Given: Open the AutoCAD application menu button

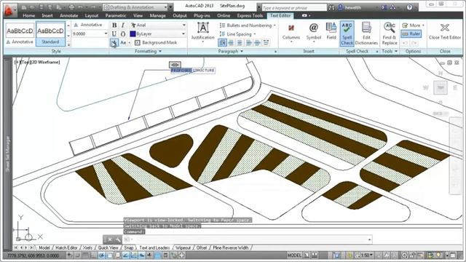Looking at the screenshot, I should tap(9, 11).
